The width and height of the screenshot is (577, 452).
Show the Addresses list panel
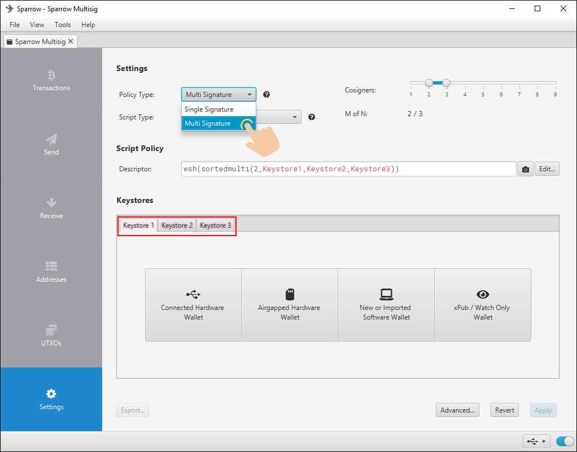pyautogui.click(x=51, y=272)
